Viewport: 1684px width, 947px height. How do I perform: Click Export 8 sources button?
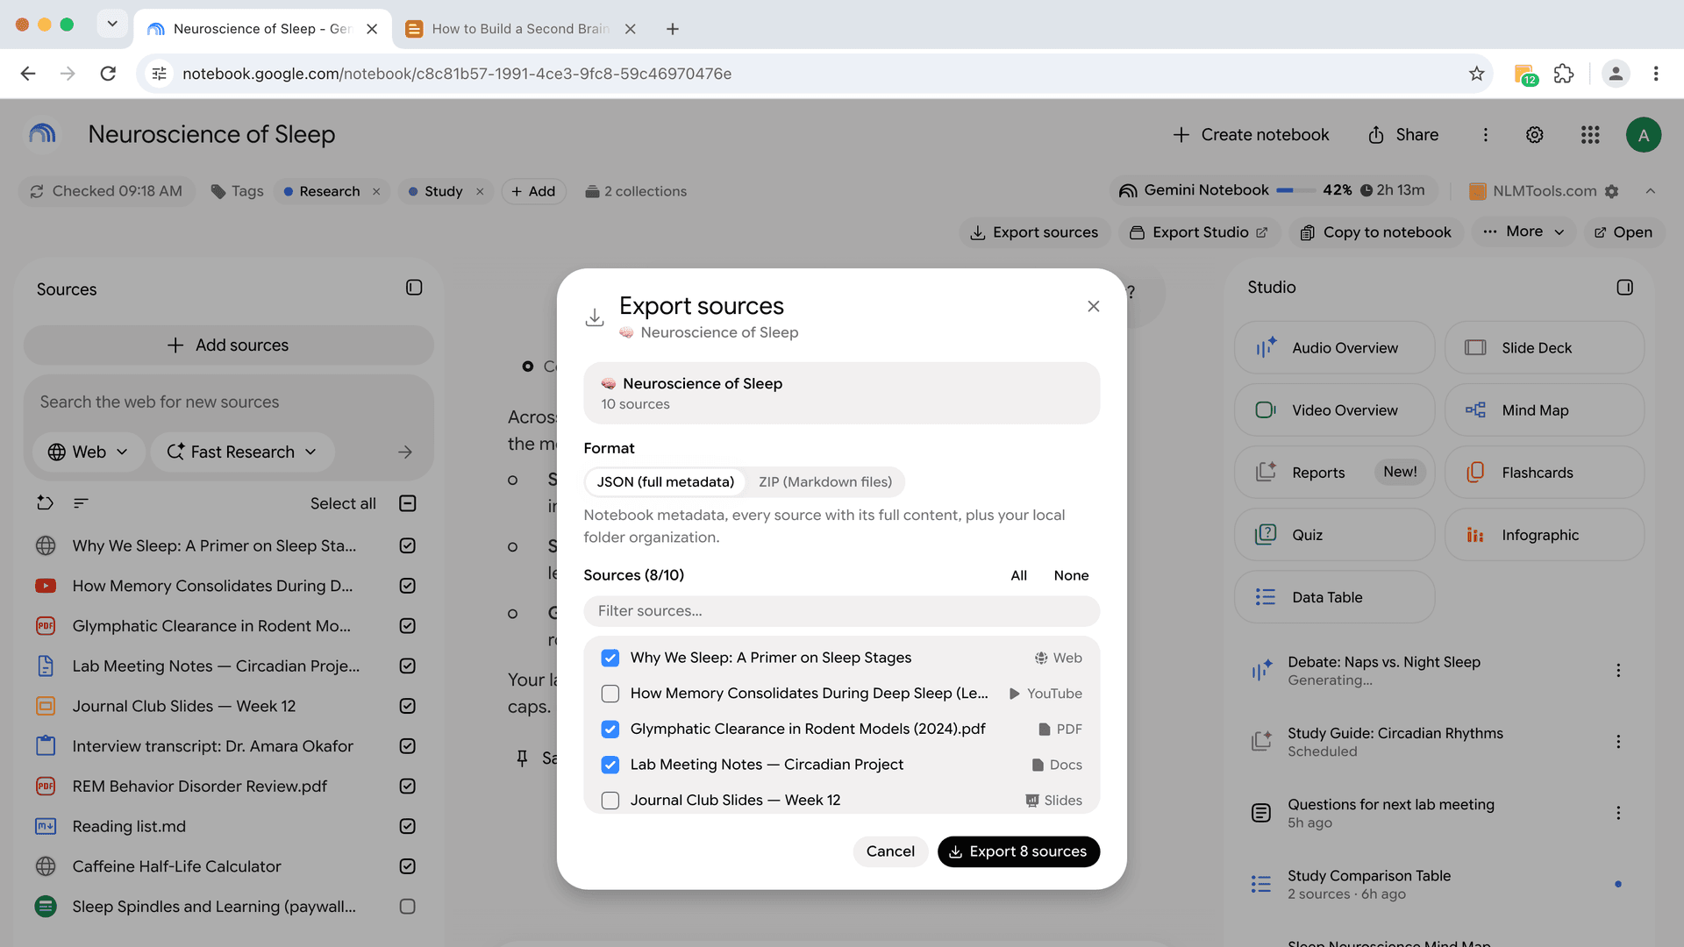[1018, 851]
